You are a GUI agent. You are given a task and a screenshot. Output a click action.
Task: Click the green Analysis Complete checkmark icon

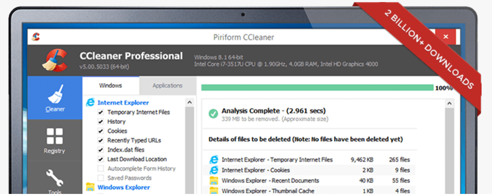click(213, 114)
